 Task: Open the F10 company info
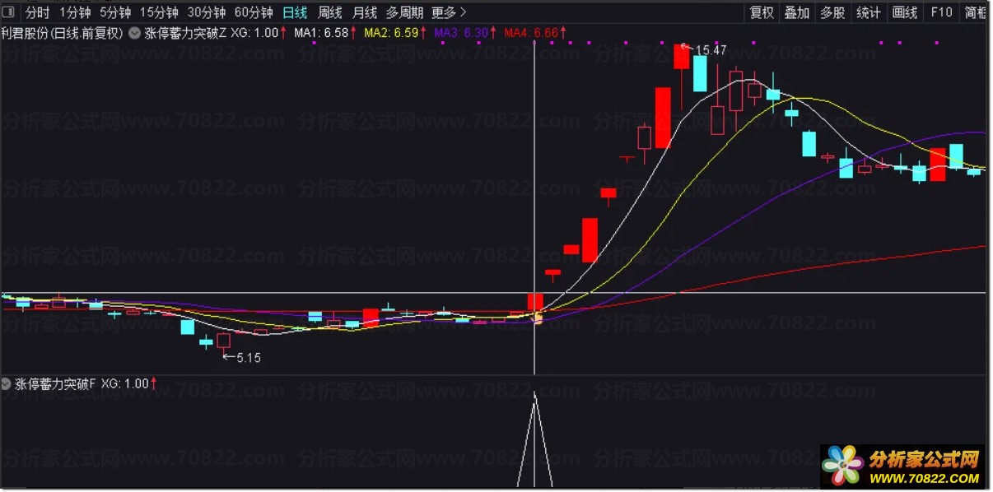tap(941, 12)
